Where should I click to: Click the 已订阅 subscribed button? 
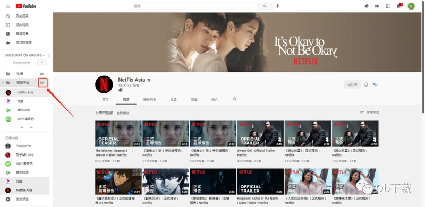[352, 84]
